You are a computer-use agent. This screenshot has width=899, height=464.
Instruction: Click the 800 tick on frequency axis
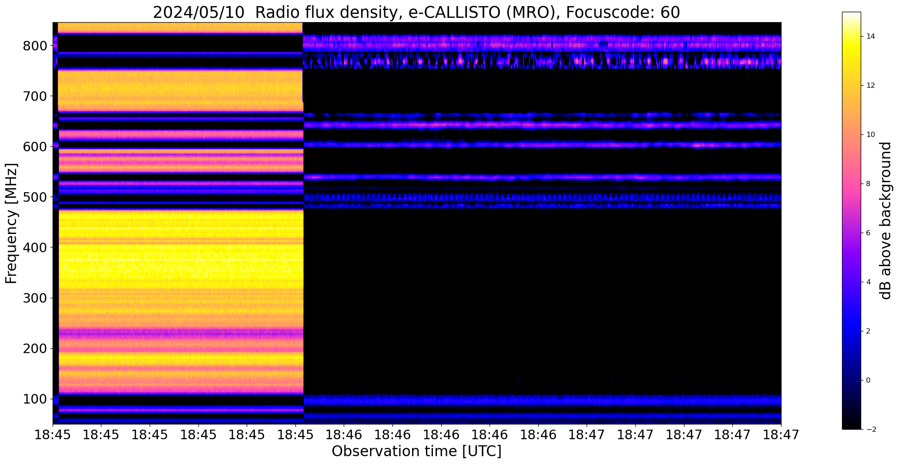click(x=34, y=46)
